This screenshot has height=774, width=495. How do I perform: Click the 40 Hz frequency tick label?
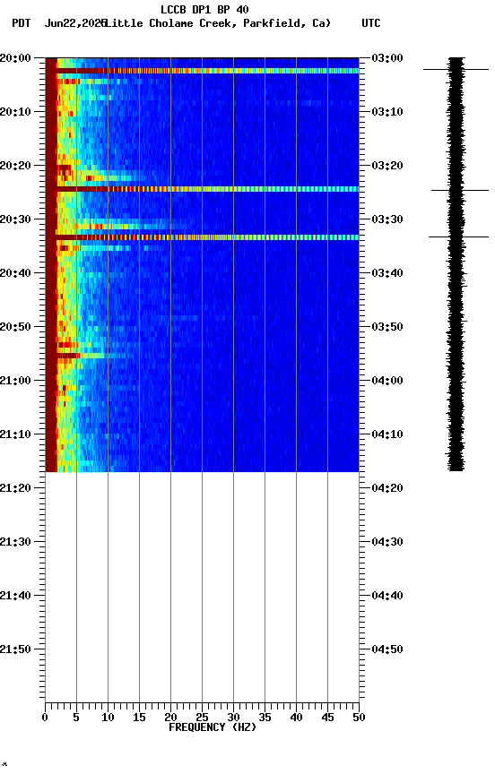[x=296, y=718]
